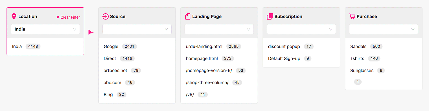Viewport: 429px width, 111px height.
Task: Select urdu-landing.html landing page entry
Action: coord(204,46)
